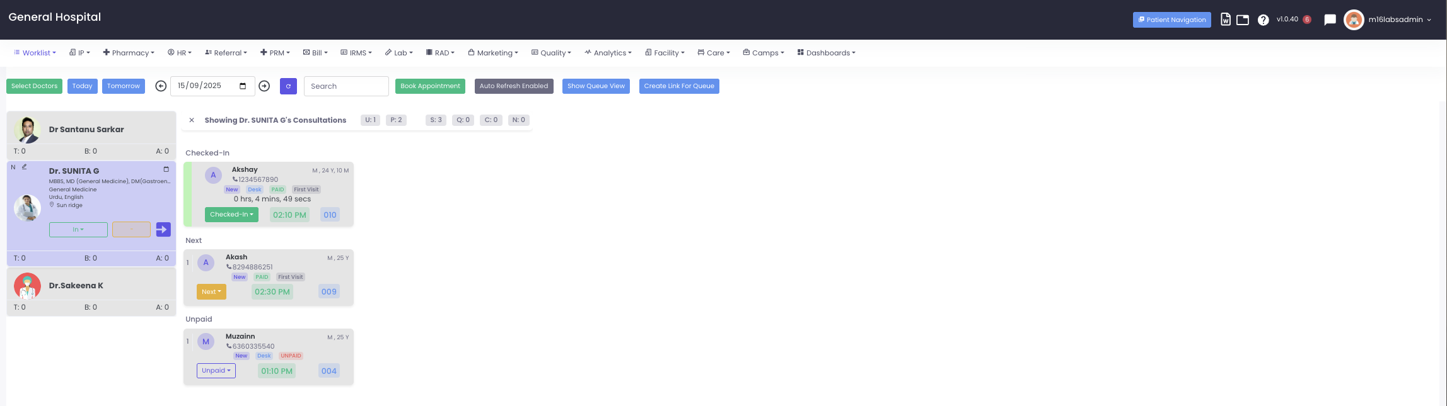
Task: Go to next date with right arrow
Action: pos(264,86)
